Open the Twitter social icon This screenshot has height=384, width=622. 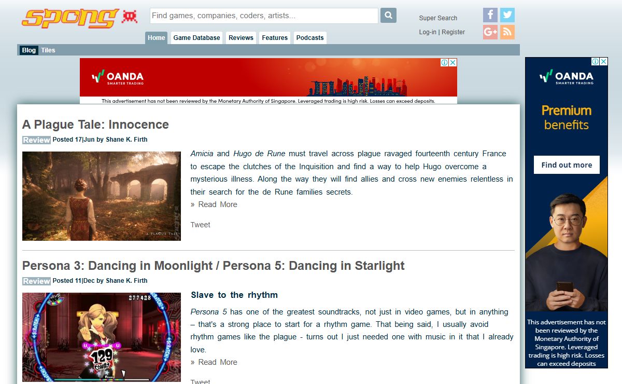(x=507, y=15)
